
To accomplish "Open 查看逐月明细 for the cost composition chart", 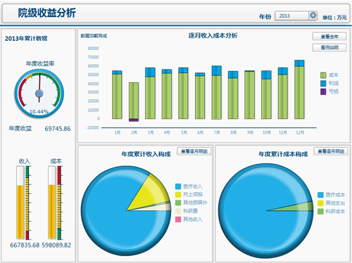I will (x=331, y=151).
